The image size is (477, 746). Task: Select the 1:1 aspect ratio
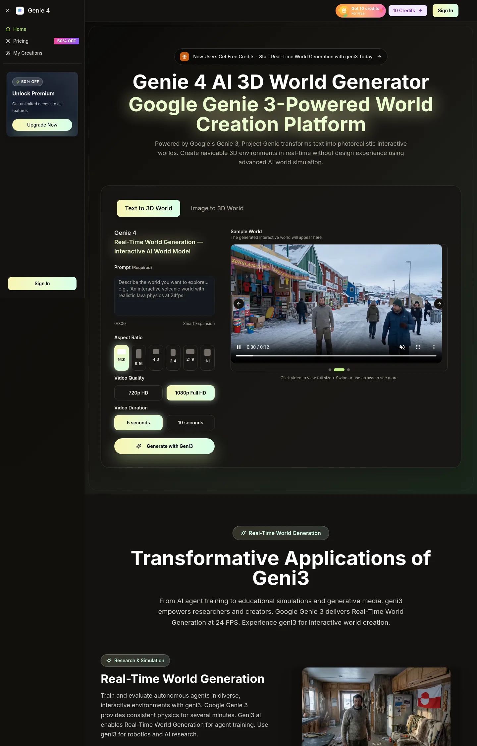[x=207, y=358]
